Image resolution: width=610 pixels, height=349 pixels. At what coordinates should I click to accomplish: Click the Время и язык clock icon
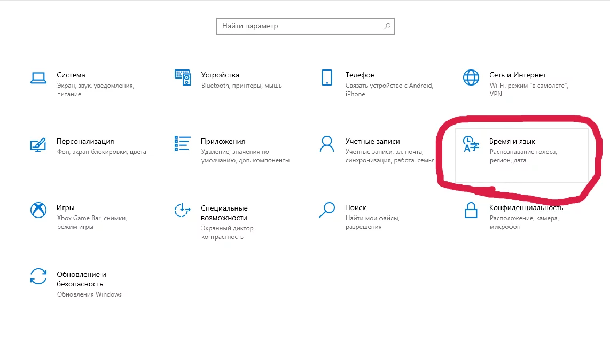(x=471, y=144)
